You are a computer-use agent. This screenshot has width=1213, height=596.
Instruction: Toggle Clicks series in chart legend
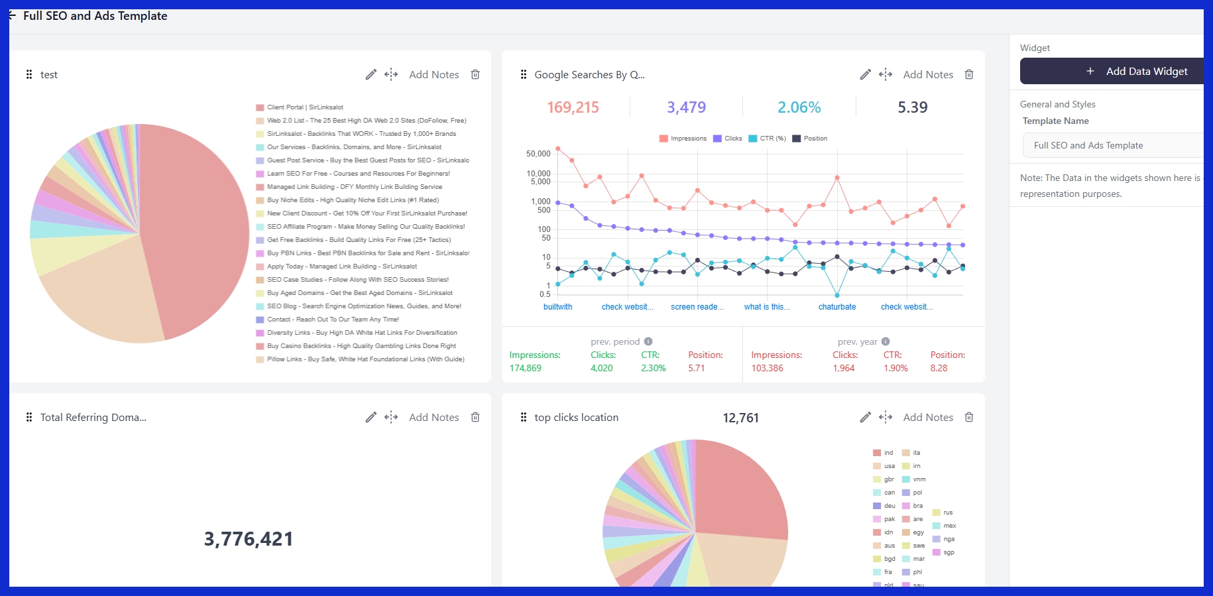click(x=728, y=139)
